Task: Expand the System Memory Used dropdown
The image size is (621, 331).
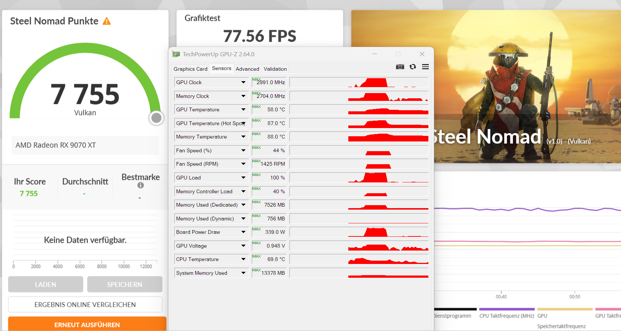Action: pyautogui.click(x=243, y=273)
